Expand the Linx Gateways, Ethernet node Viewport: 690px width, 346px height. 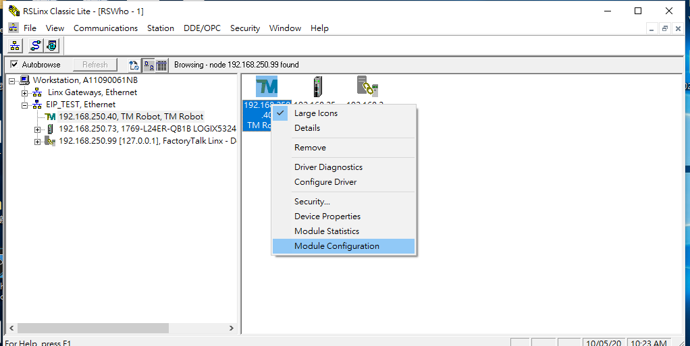tap(24, 93)
